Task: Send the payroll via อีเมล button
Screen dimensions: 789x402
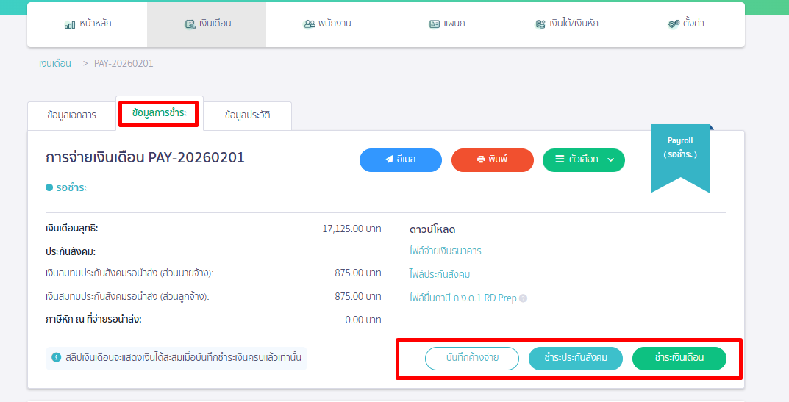Action: [401, 160]
